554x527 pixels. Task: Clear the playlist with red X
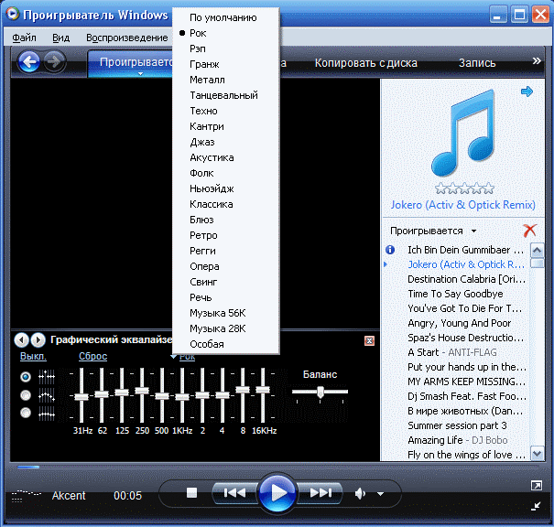[529, 231]
